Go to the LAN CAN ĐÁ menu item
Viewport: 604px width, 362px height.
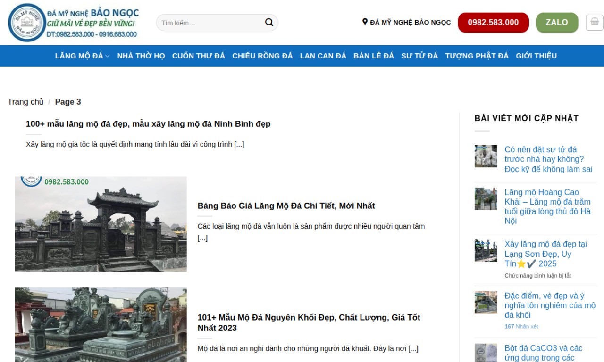323,56
